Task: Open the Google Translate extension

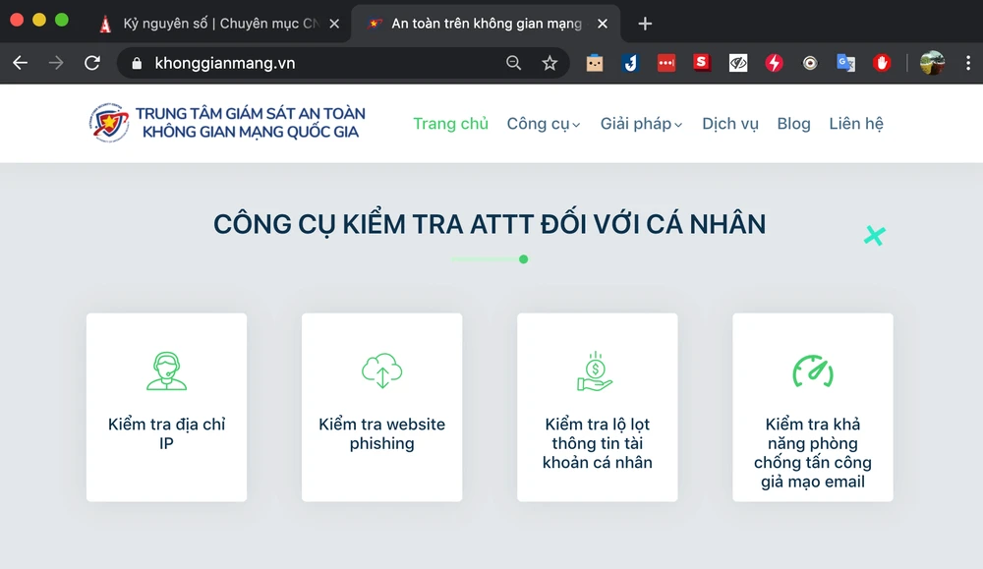Action: click(x=845, y=63)
